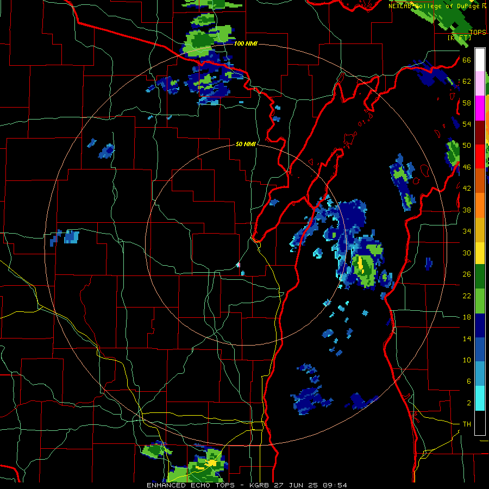The width and height of the screenshot is (489, 489).
Task: Pick the bright yellow legend swatch
Action: click(480, 253)
